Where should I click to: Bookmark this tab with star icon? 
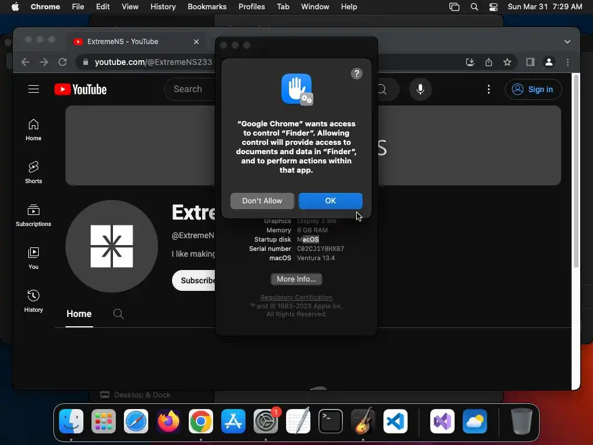tap(507, 62)
